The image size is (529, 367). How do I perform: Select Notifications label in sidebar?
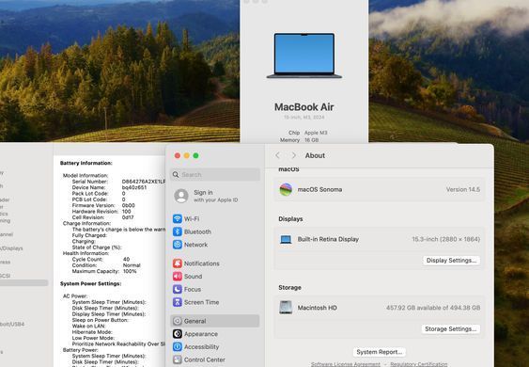201,263
